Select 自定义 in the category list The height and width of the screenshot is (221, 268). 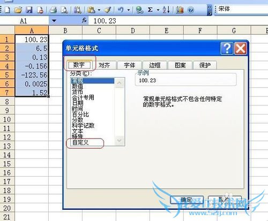[x=93, y=142]
